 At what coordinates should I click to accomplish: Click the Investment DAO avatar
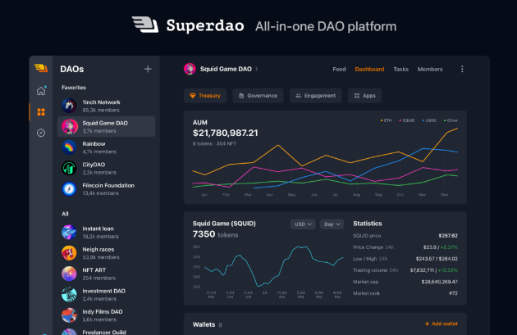[x=69, y=295]
